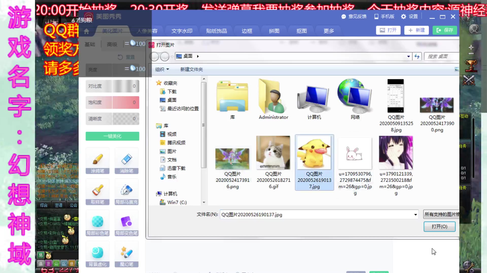Select the 取样笔 sampling brush tool
The height and width of the screenshot is (273, 487).
click(x=97, y=192)
